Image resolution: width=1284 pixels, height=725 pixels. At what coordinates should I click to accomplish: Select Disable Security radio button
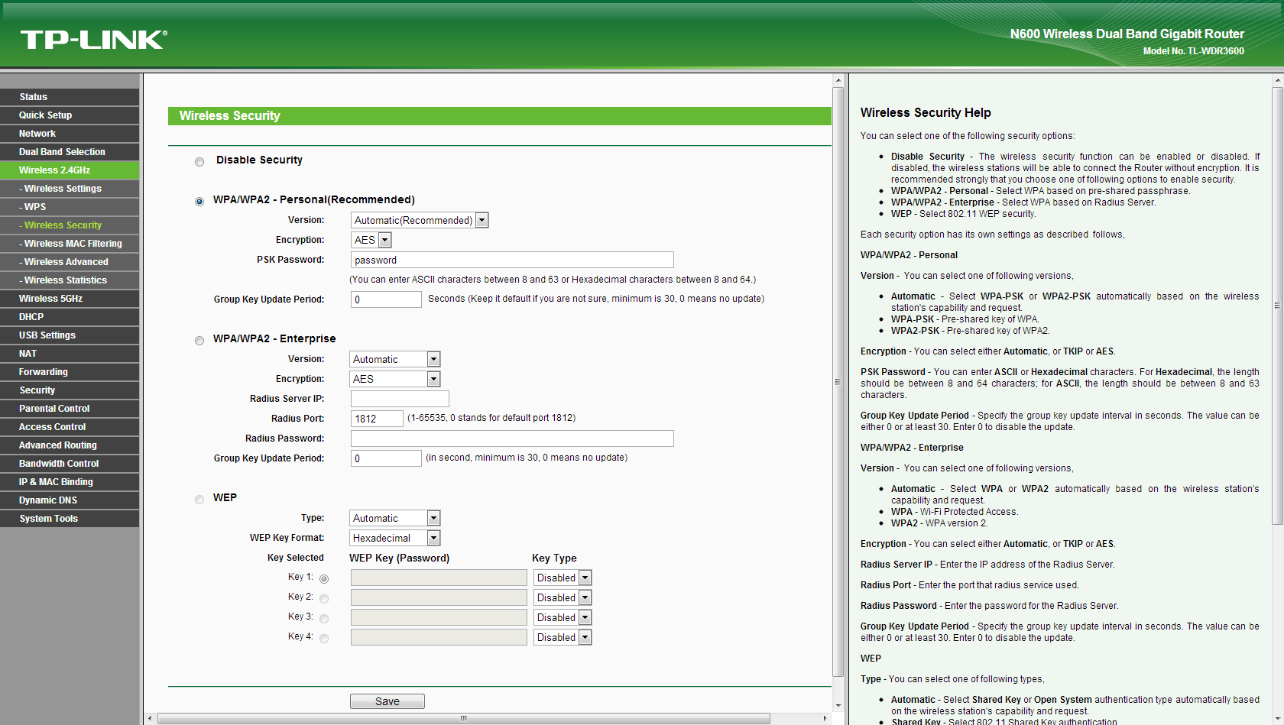point(199,161)
